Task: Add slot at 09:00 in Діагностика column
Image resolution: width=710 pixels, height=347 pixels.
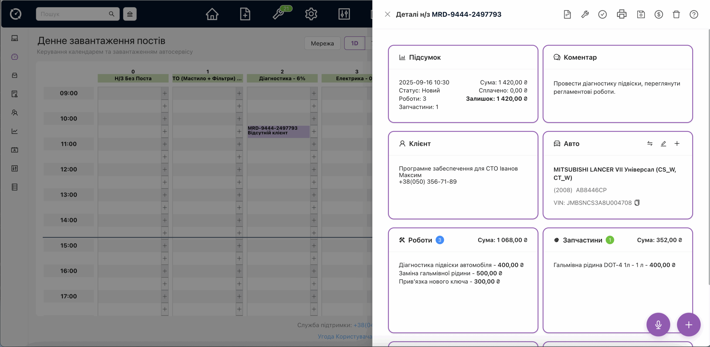Action: pyautogui.click(x=314, y=93)
